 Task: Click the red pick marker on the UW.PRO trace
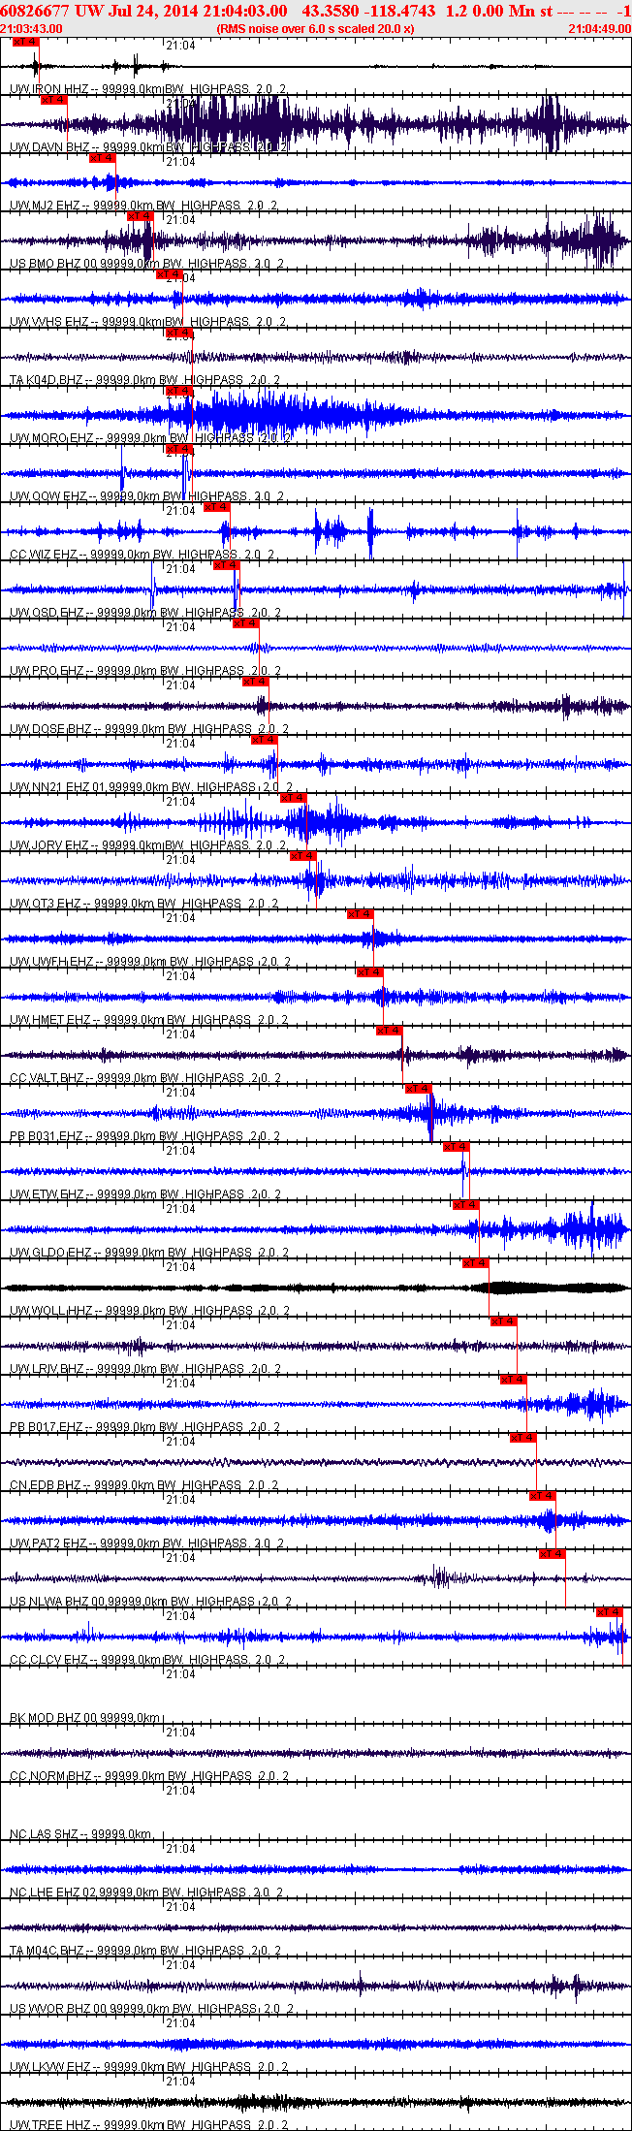tap(246, 623)
